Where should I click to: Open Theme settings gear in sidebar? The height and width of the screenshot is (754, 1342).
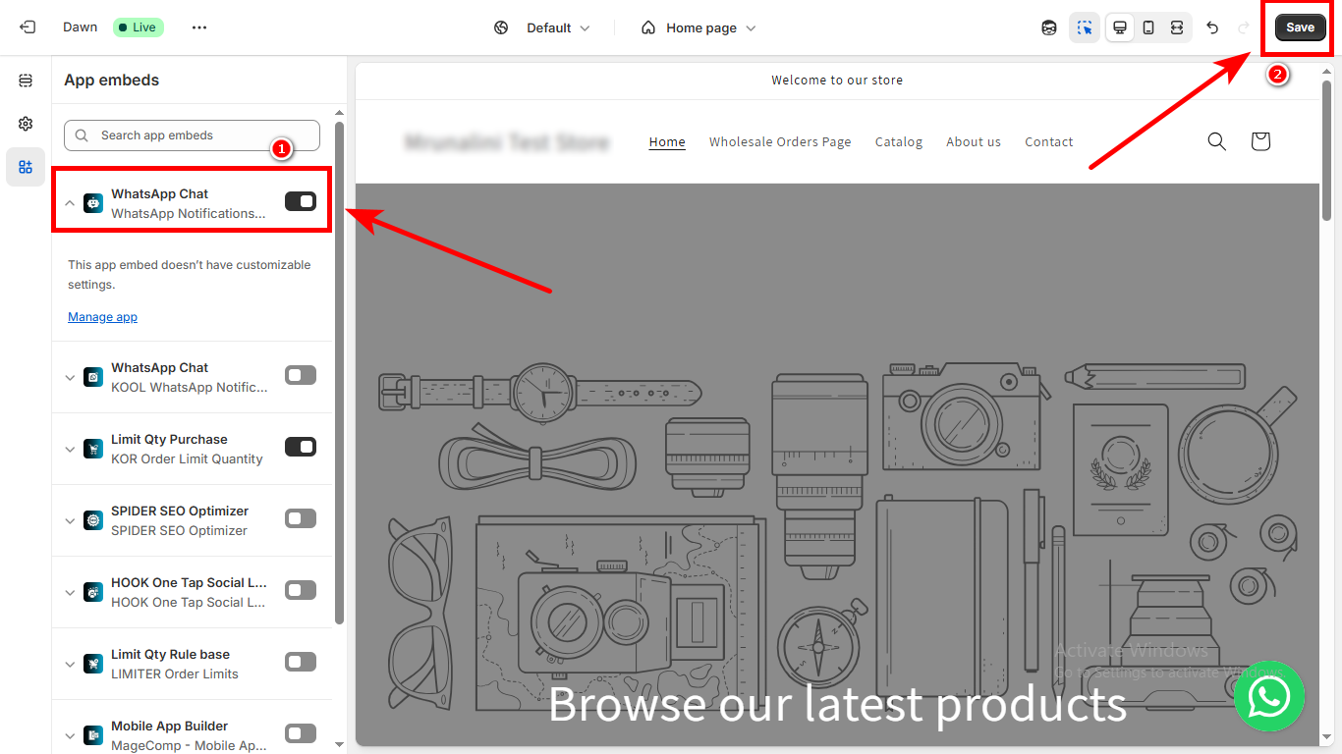click(x=26, y=124)
